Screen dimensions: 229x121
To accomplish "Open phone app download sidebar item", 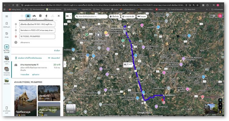I will 7,110.
